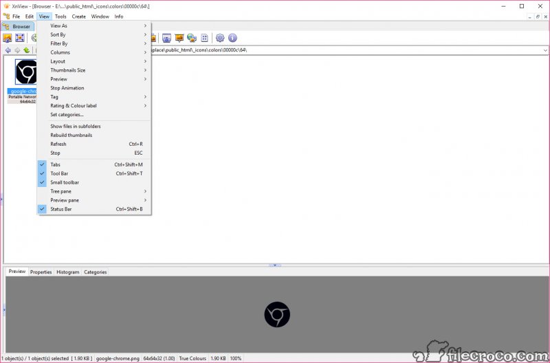Choose Rebuild thumbnails from the menu
550x363 pixels.
pos(71,135)
